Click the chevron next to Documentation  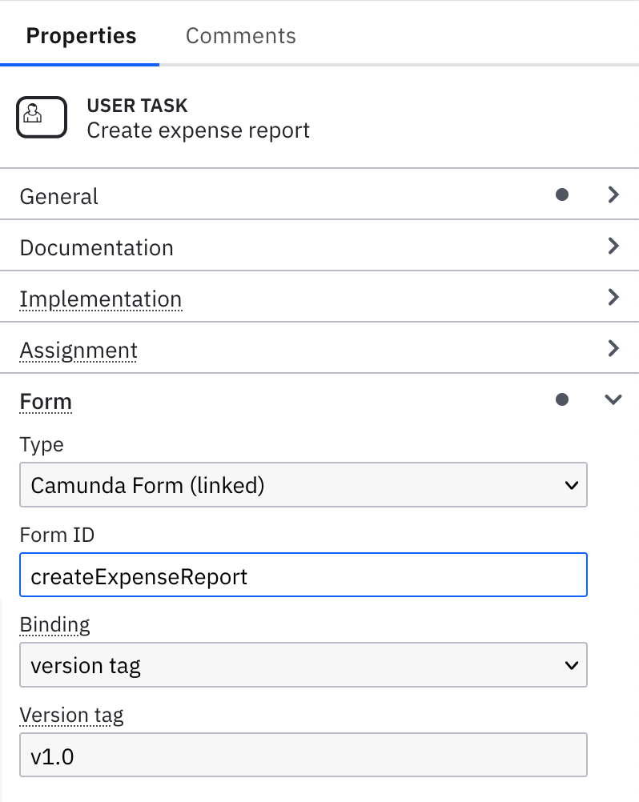(613, 246)
